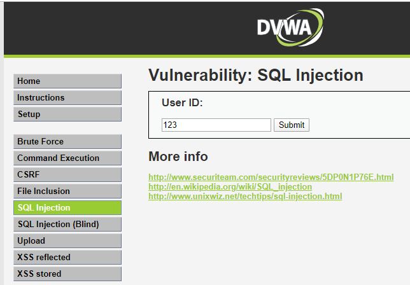Click the User ID input field
This screenshot has width=410, height=285.
click(x=216, y=125)
